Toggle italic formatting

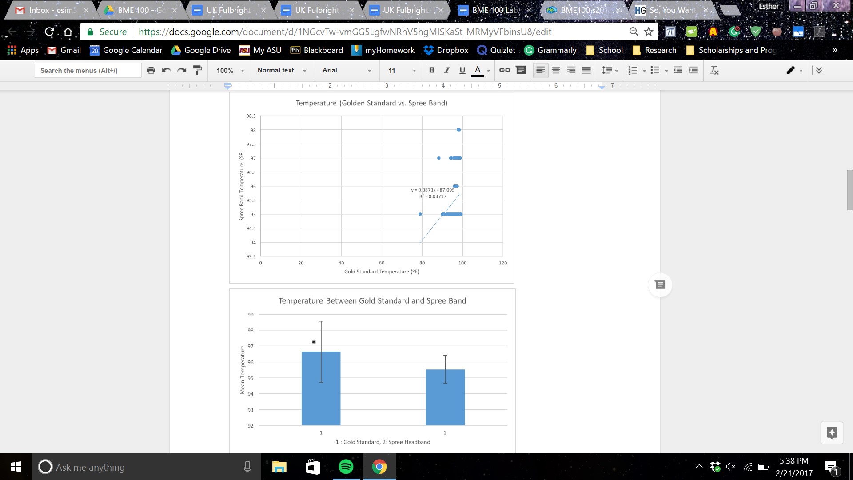(x=447, y=70)
